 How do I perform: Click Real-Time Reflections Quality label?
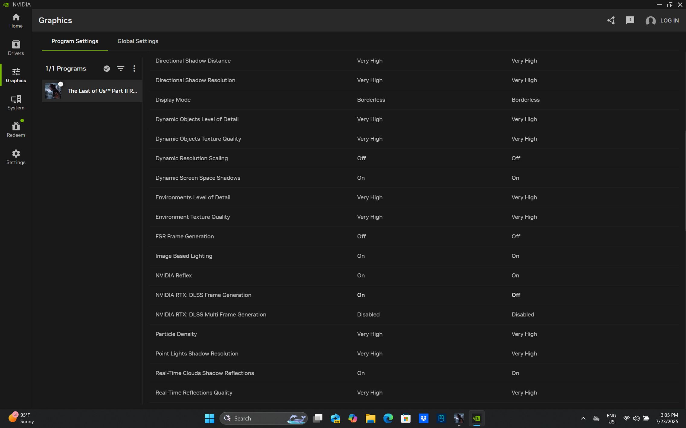[194, 393]
